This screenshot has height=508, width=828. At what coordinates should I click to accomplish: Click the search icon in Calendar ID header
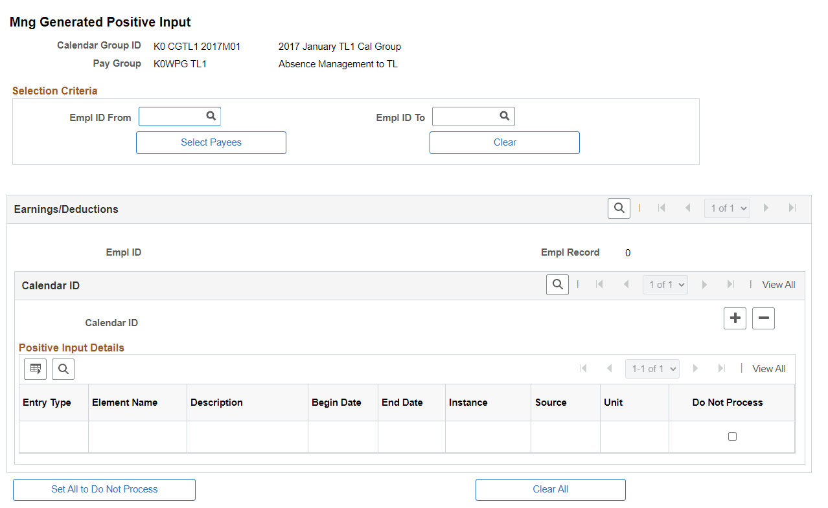[x=557, y=285]
